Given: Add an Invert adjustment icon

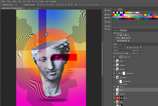Looking at the screenshot, I should (x=118, y=41).
